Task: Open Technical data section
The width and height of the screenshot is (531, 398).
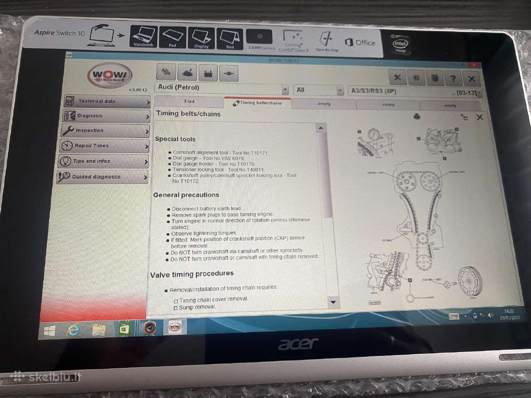Action: coord(108,101)
